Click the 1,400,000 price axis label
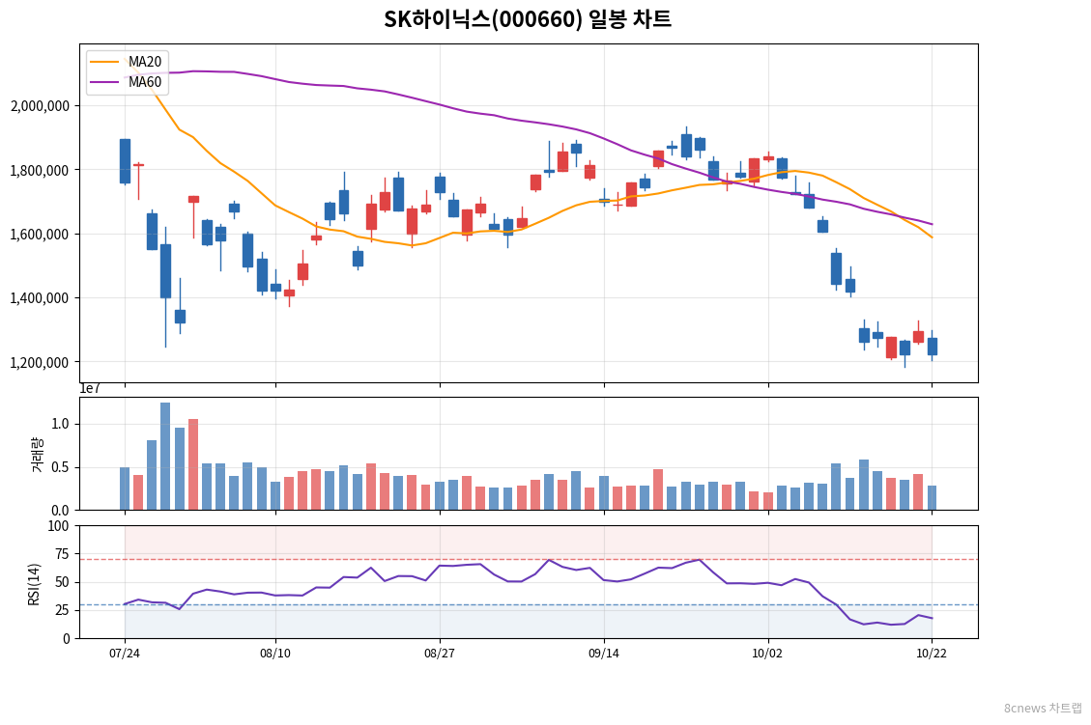 [x=41, y=298]
